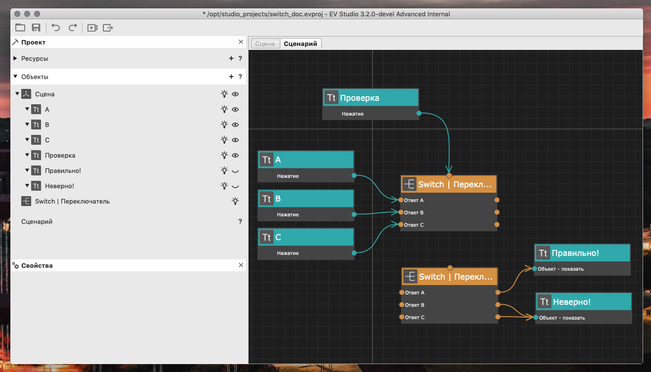Redo the last undone action
Viewport: 651px width, 372px height.
tap(73, 28)
